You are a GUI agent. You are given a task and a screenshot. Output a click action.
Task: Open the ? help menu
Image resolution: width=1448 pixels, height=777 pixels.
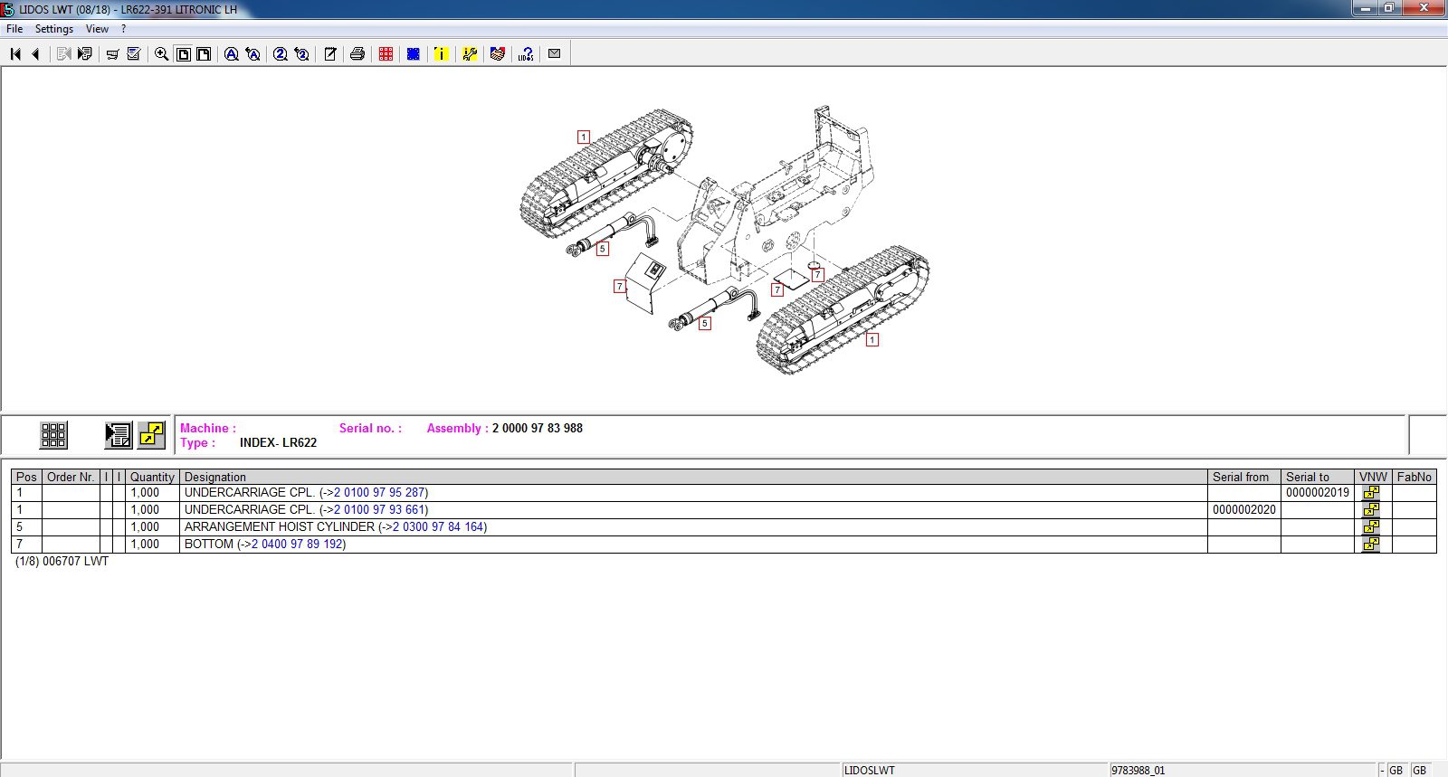pos(124,29)
